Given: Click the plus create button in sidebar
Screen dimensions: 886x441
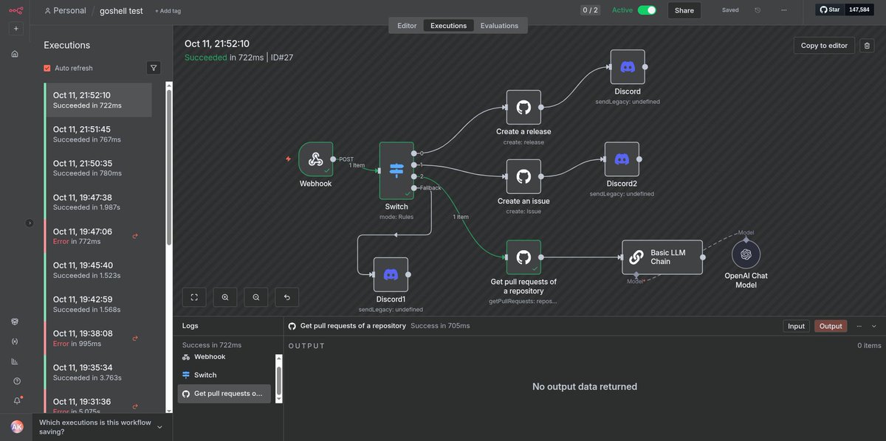Looking at the screenshot, I should click(x=16, y=28).
